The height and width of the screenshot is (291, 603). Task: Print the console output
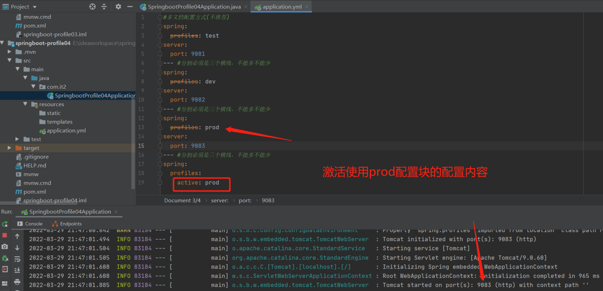(17, 282)
